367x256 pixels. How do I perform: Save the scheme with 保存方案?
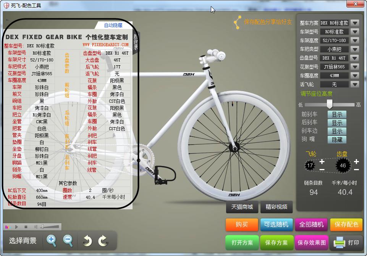[x=276, y=243]
